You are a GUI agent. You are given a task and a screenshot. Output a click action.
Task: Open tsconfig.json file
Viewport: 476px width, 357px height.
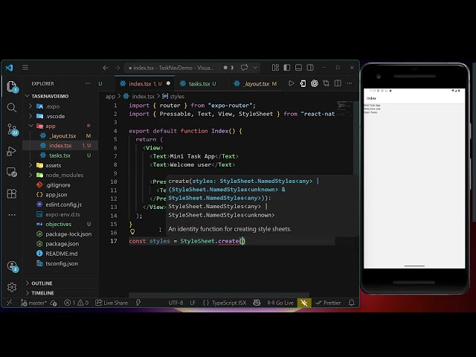[x=61, y=263]
